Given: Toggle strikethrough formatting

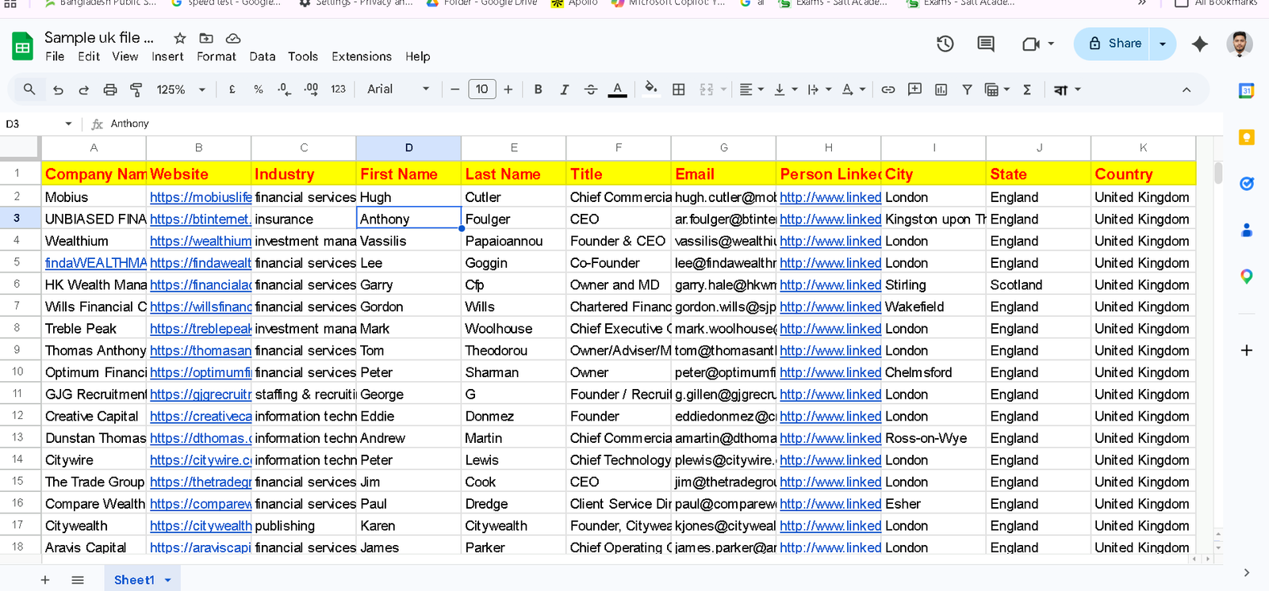Looking at the screenshot, I should point(591,90).
